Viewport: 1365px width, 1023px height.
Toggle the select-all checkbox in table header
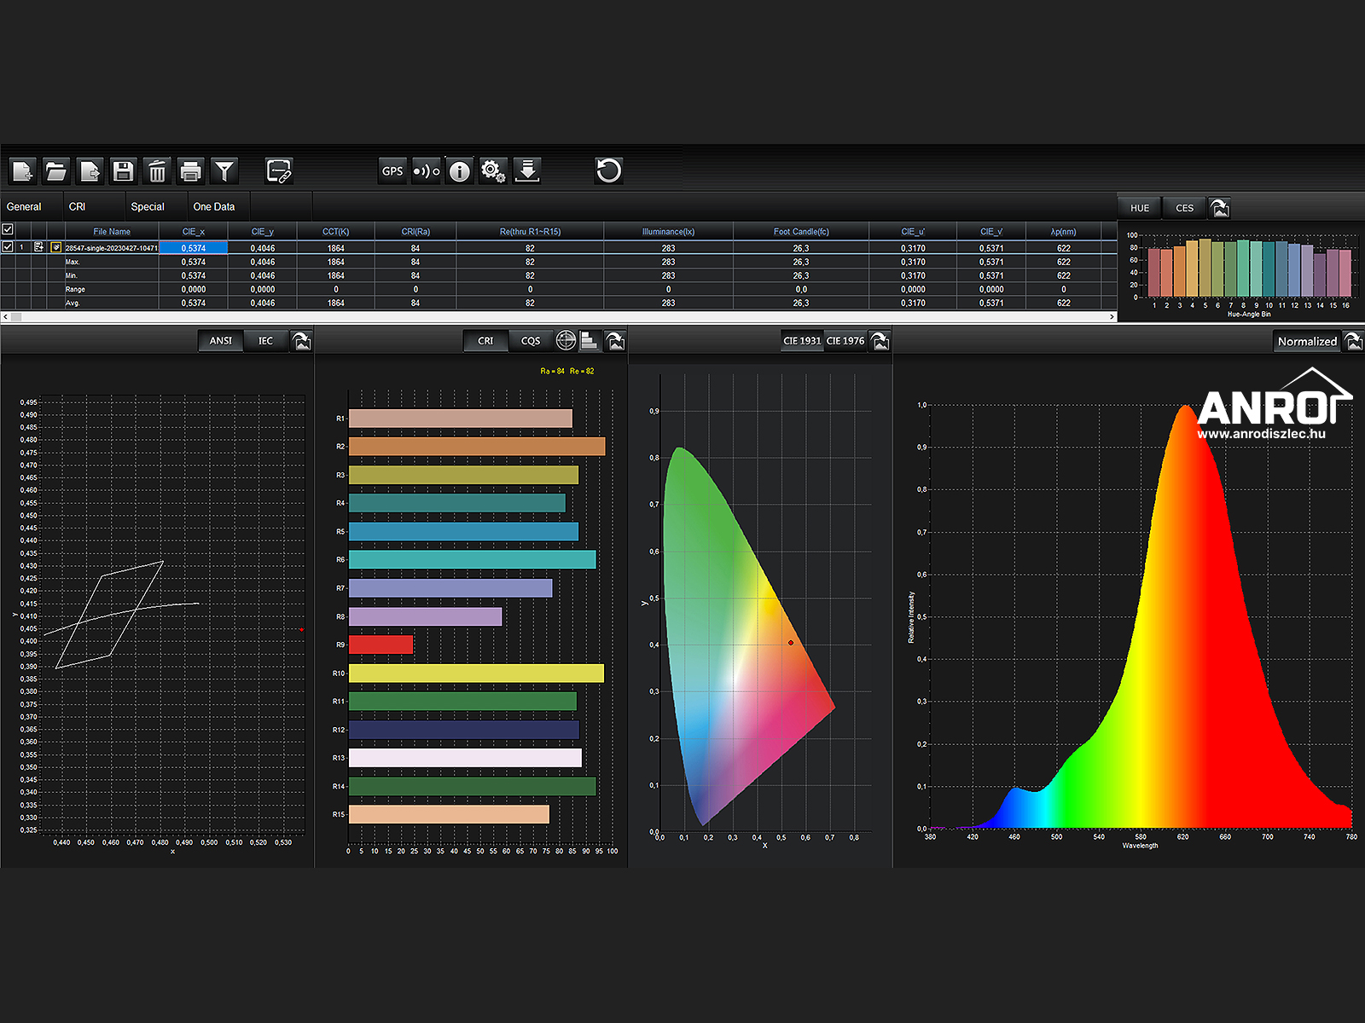pyautogui.click(x=8, y=229)
